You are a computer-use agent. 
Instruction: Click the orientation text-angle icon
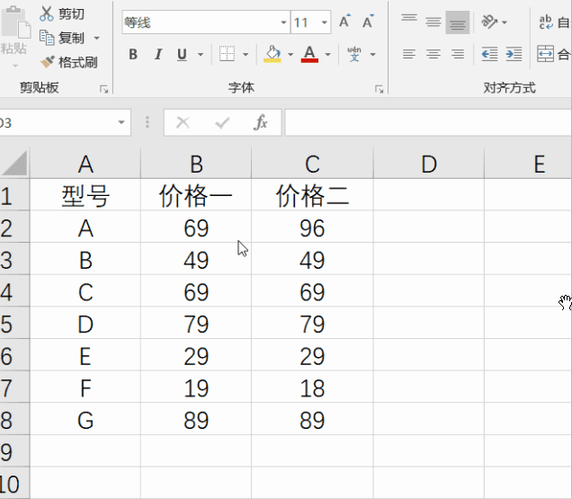489,22
